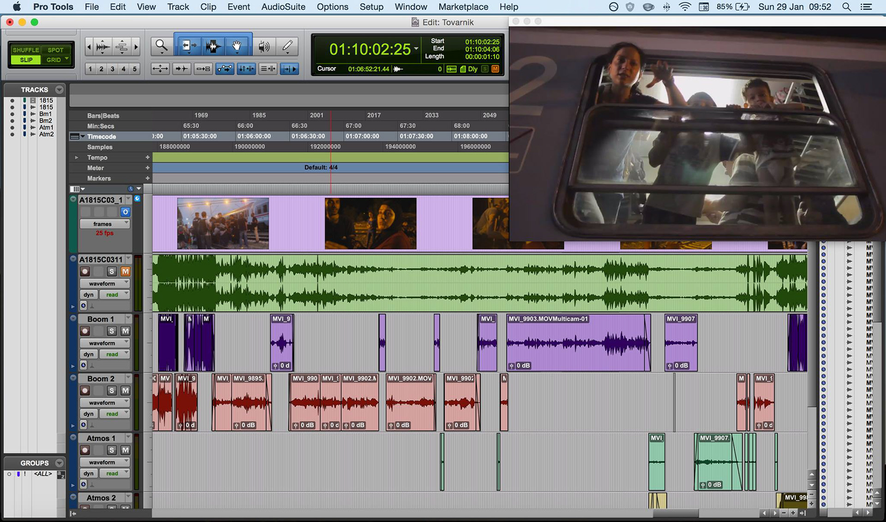The height and width of the screenshot is (522, 886).
Task: Open the GROUPS list popup menu
Action: pyautogui.click(x=59, y=463)
